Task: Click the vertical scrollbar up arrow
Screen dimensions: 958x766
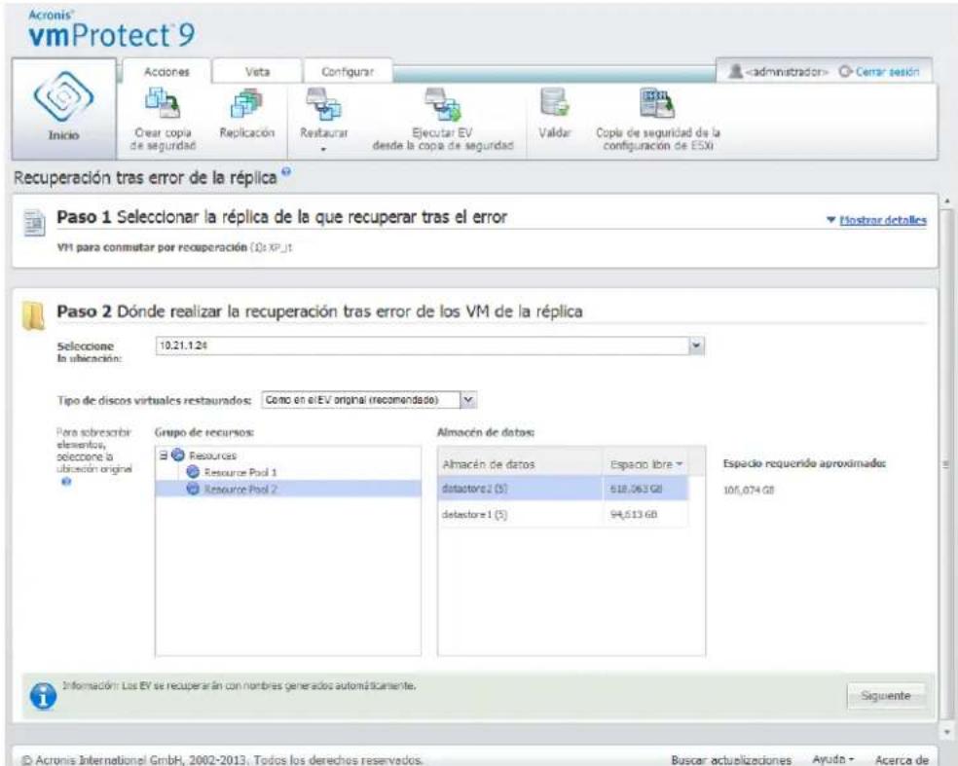Action: tap(947, 201)
